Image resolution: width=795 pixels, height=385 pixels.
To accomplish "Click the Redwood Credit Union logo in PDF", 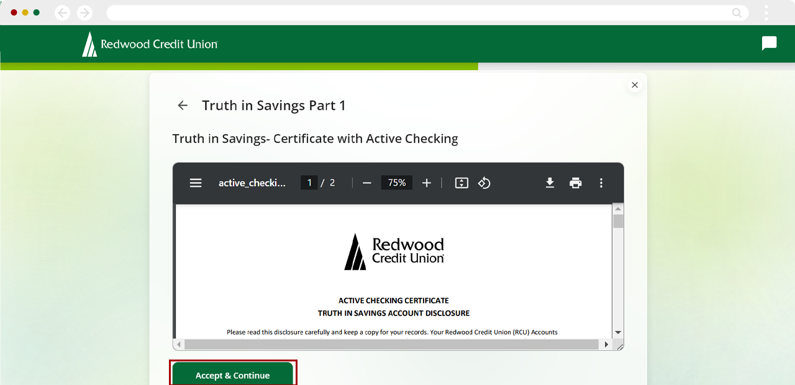I will (x=394, y=251).
